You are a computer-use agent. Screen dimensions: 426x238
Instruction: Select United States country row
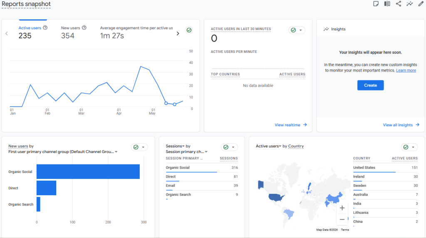coord(385,168)
